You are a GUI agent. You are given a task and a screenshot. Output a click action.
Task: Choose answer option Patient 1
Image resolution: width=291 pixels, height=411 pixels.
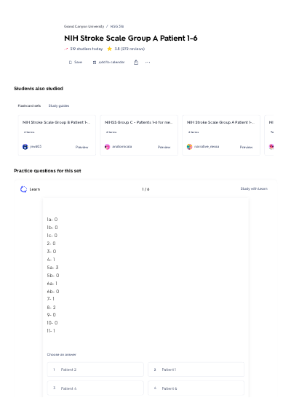[x=196, y=370]
